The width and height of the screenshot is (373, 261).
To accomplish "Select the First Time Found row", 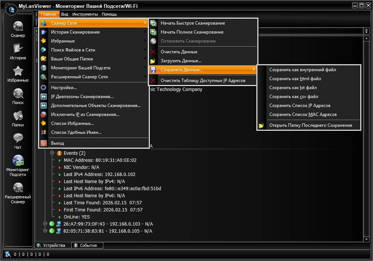I will pos(103,210).
